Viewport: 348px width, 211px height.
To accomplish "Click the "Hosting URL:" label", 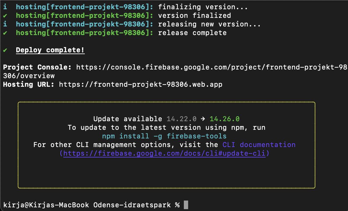I will (29, 84).
